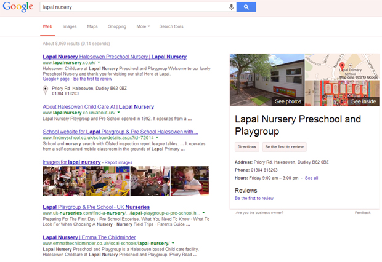Expand arrow beside findmyschool.co.uk URL
This screenshot has width=382, height=262.
point(157,137)
